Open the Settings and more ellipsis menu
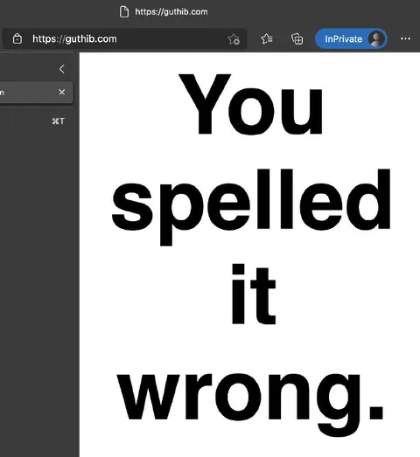Screen dimensions: 420x457 point(405,38)
